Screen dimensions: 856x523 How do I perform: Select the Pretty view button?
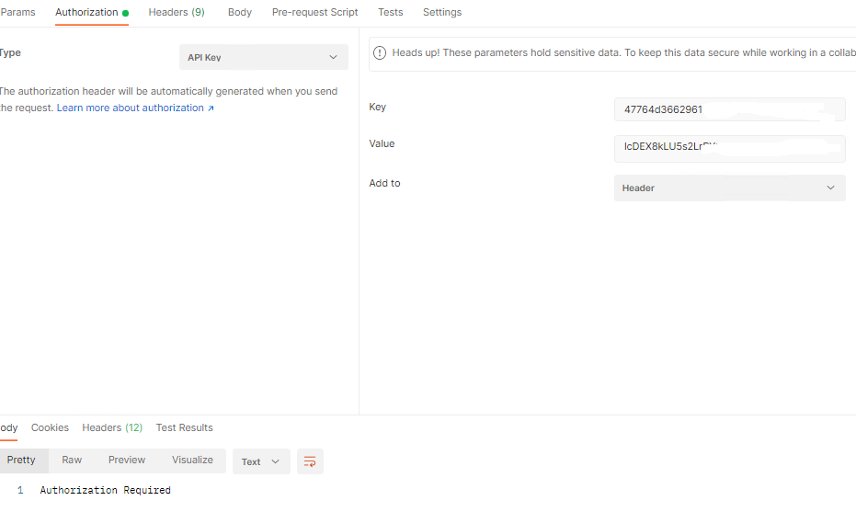(x=21, y=460)
